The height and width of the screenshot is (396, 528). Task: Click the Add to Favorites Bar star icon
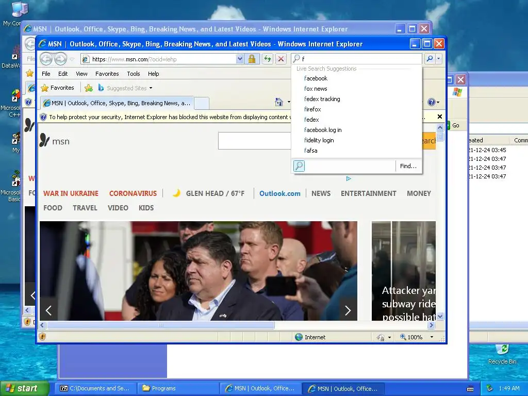(x=89, y=88)
